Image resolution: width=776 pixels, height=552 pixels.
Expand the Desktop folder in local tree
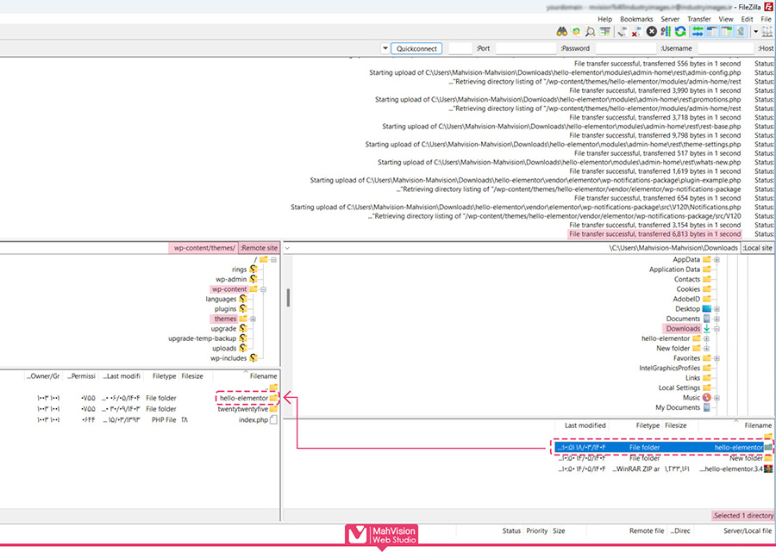pyautogui.click(x=717, y=308)
